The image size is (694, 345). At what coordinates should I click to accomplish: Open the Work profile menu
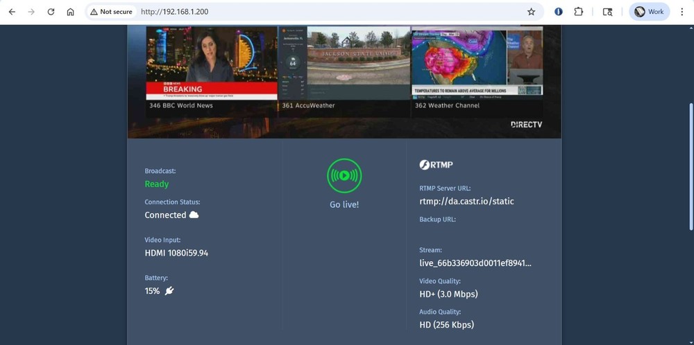click(x=649, y=12)
